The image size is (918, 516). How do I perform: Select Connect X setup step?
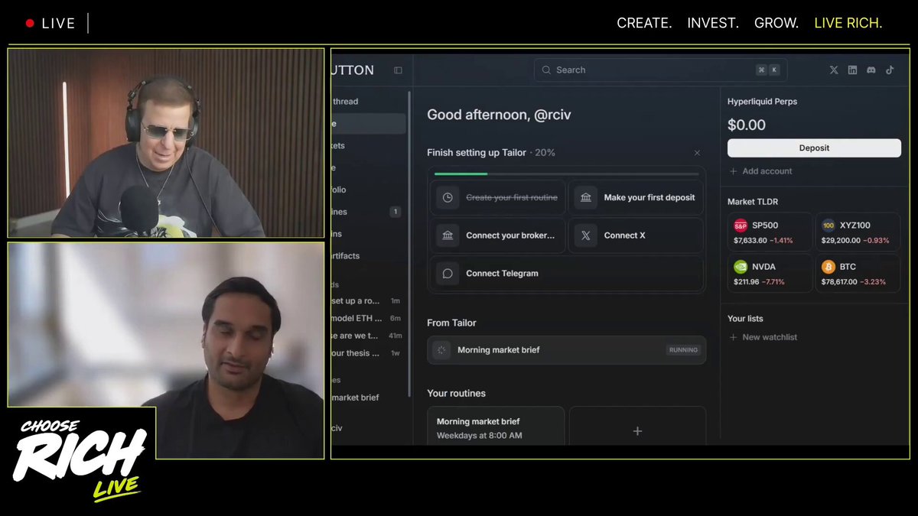tap(636, 235)
